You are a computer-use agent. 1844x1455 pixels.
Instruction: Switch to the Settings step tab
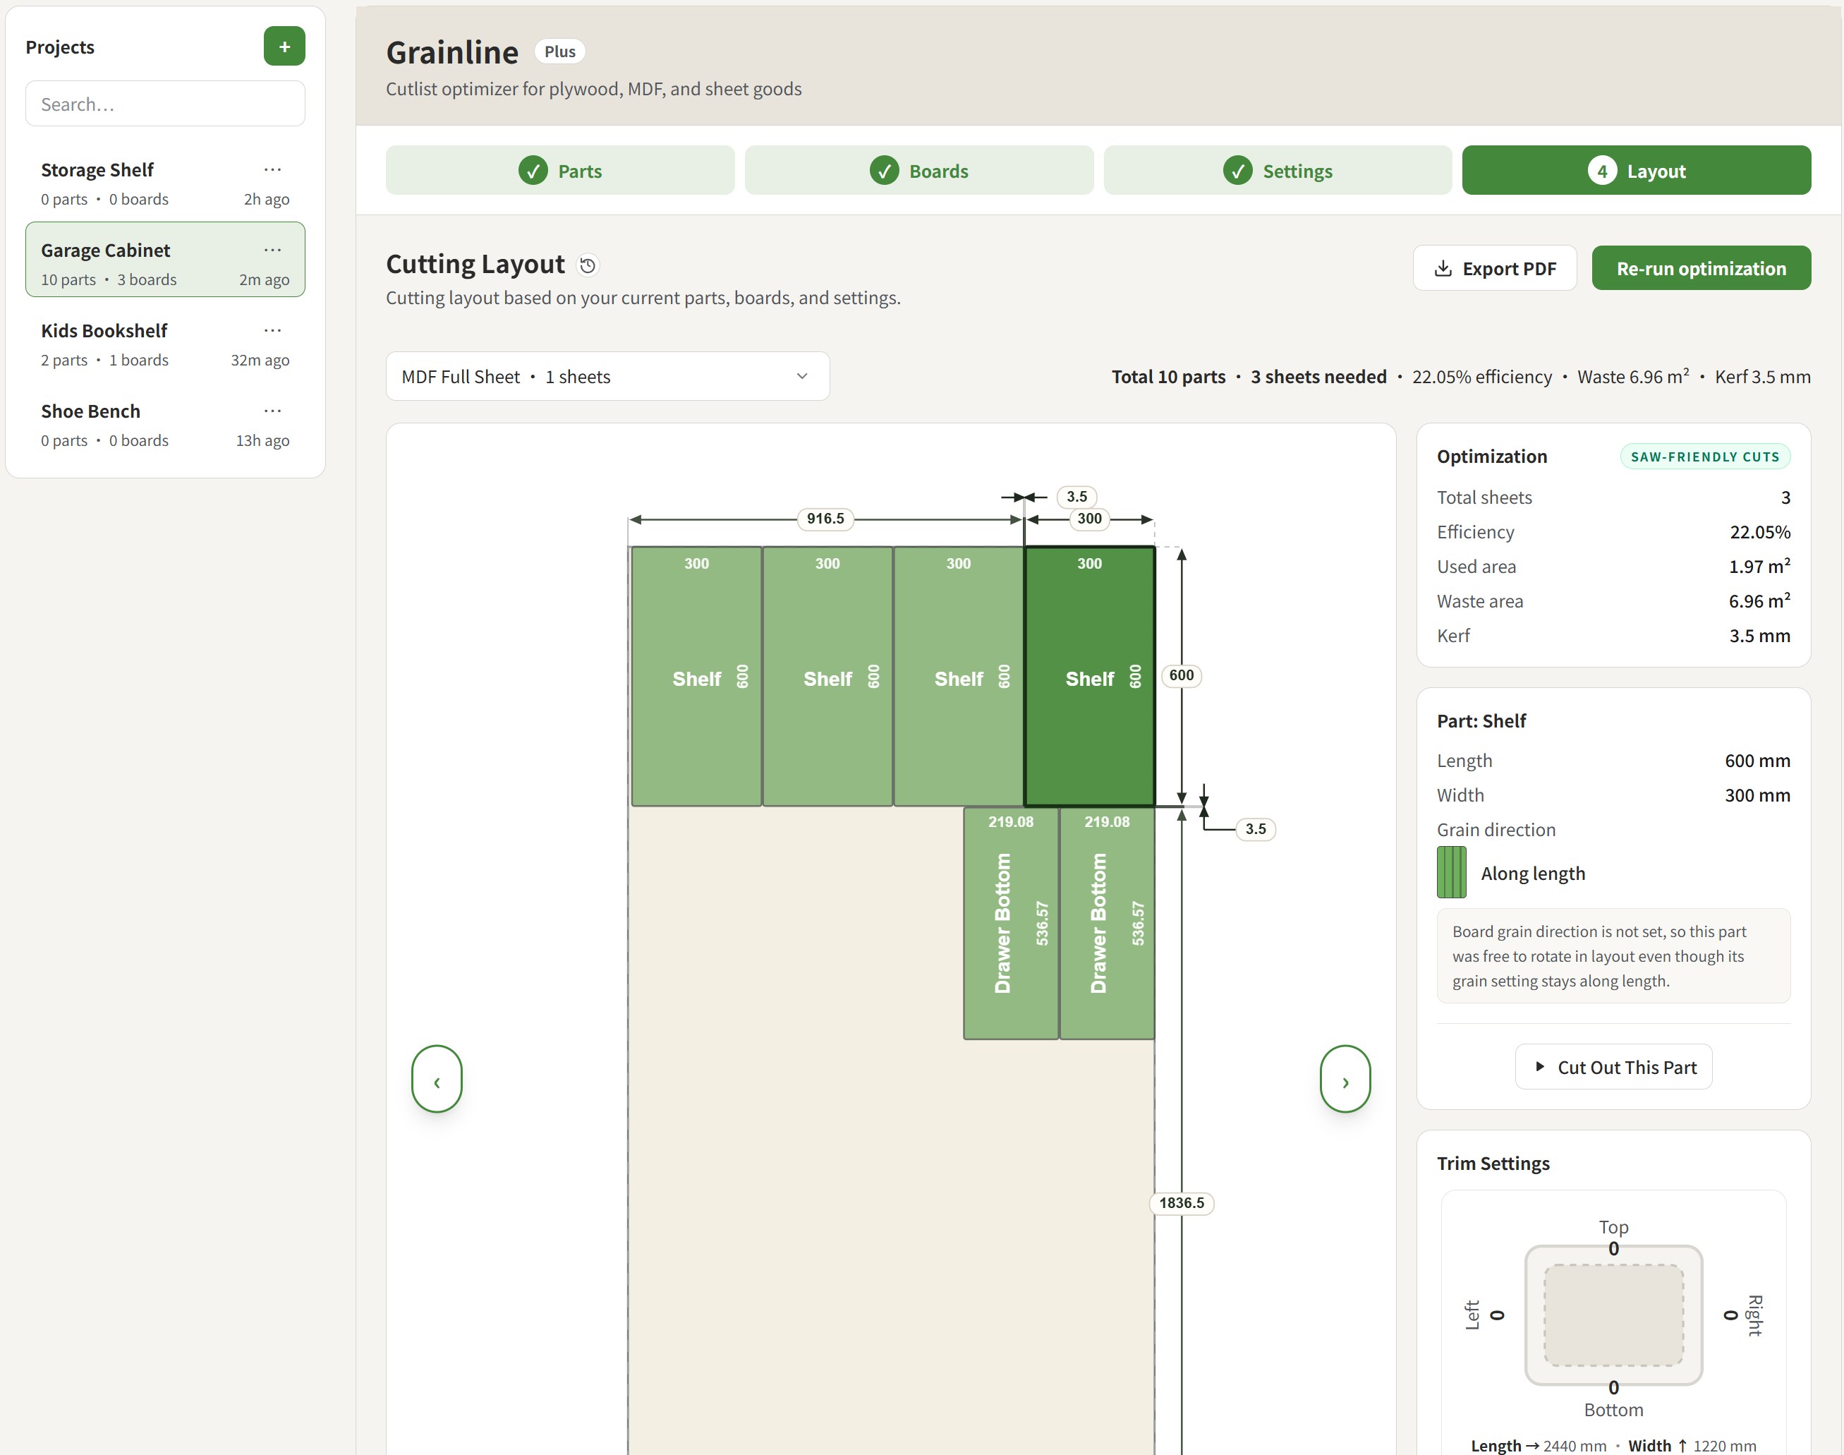point(1277,170)
